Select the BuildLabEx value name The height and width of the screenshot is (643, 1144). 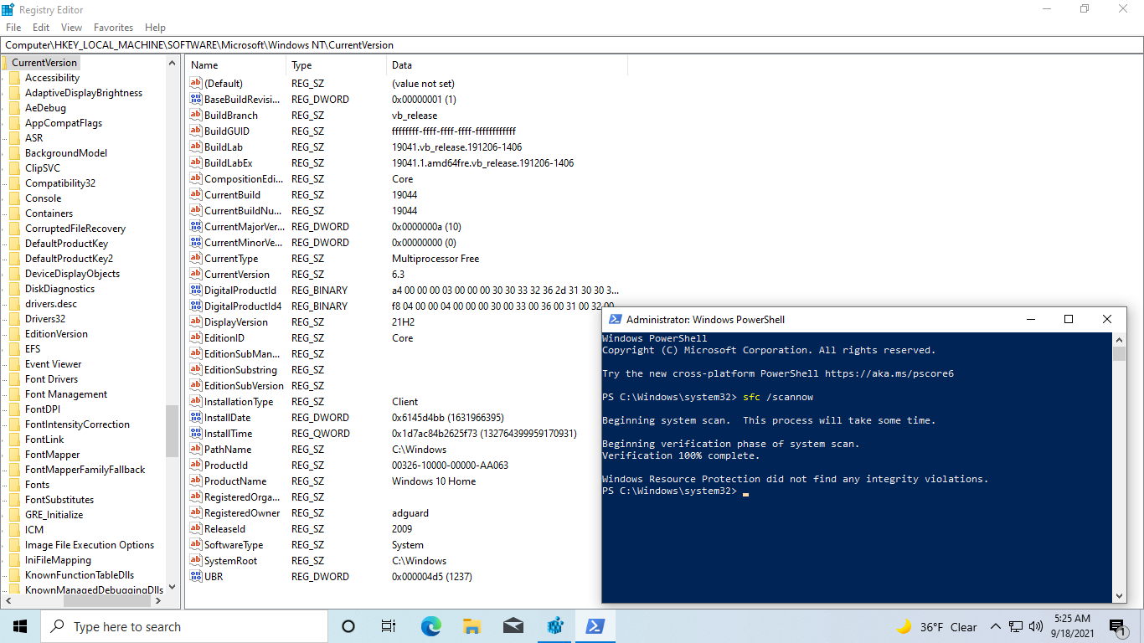[x=229, y=163]
